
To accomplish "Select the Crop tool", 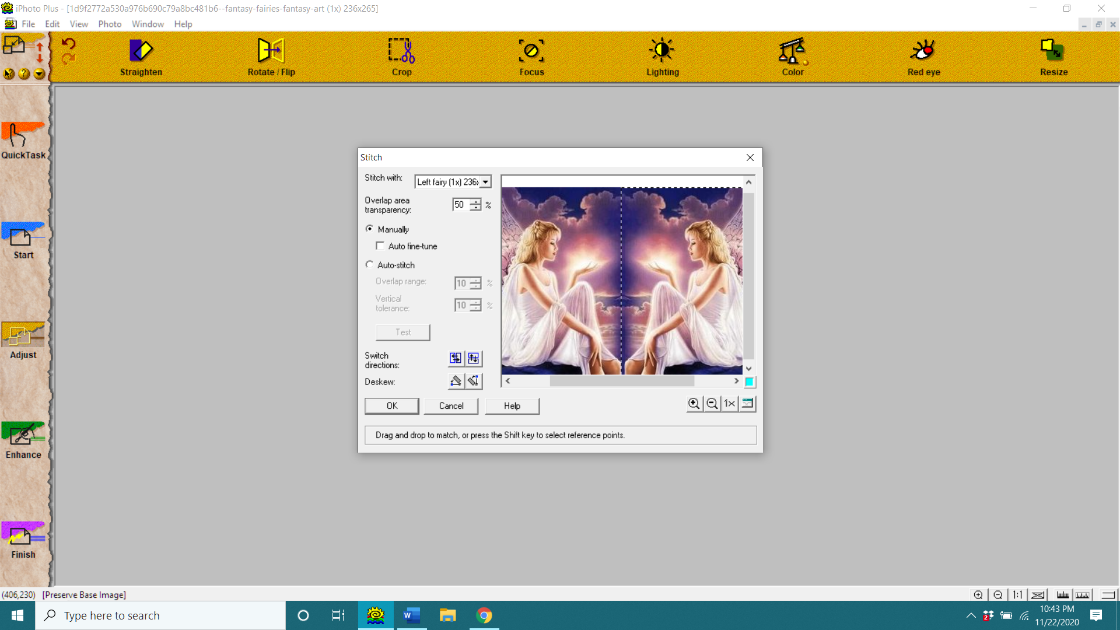I will [401, 57].
